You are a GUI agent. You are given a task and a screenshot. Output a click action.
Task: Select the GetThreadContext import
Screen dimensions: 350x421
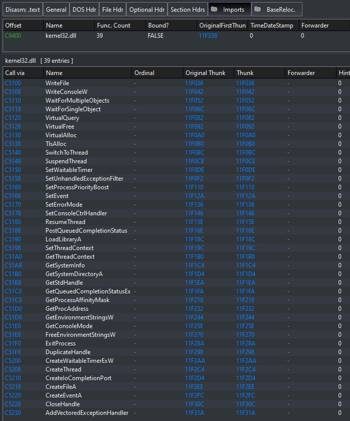coord(176,257)
